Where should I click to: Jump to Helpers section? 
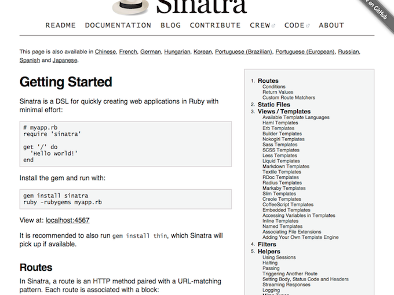click(269, 252)
